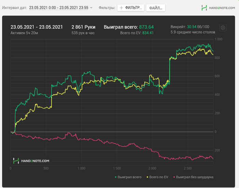Click the green legend dot for Выиграл всего

[x=115, y=177]
